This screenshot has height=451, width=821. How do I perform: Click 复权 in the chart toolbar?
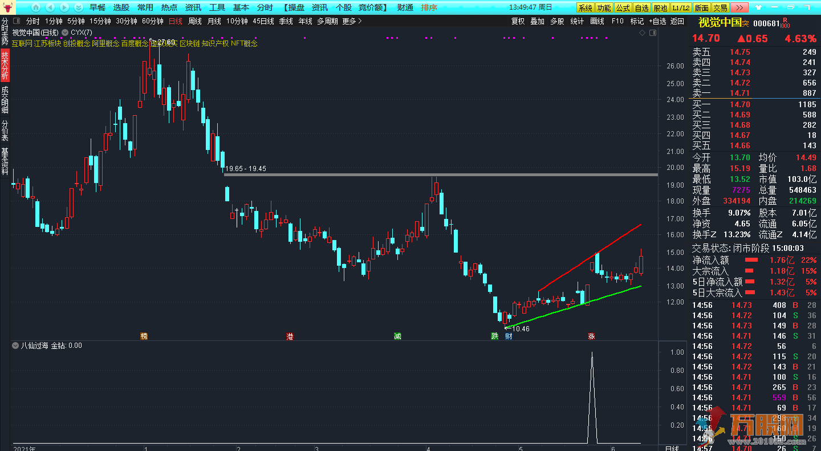coord(518,21)
